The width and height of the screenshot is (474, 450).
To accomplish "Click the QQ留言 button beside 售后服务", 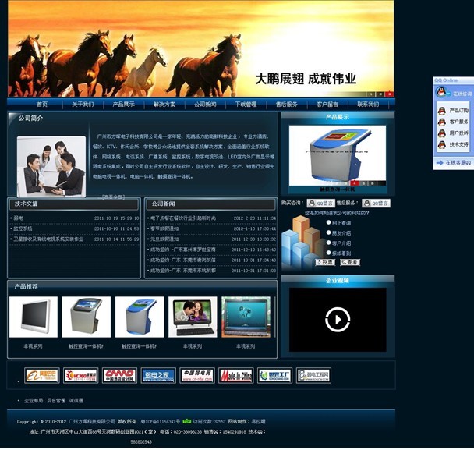I will 376,204.
